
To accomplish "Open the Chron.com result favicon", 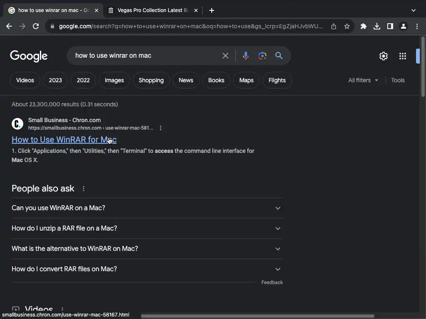I will tap(17, 124).
